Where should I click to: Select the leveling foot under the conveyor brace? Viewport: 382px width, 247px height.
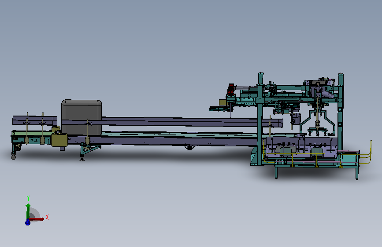82,159
